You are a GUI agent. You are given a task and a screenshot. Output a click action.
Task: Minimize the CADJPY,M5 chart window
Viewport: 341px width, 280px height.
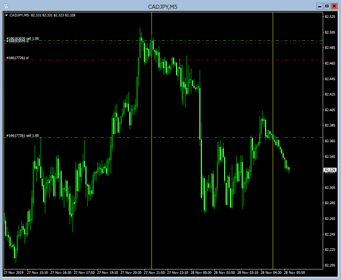coord(319,6)
